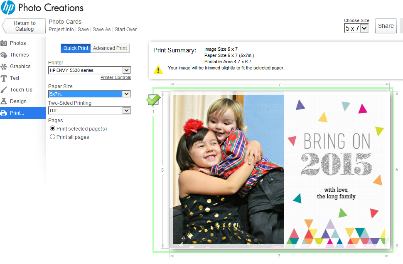Click Return to Catalog button

(x=24, y=26)
